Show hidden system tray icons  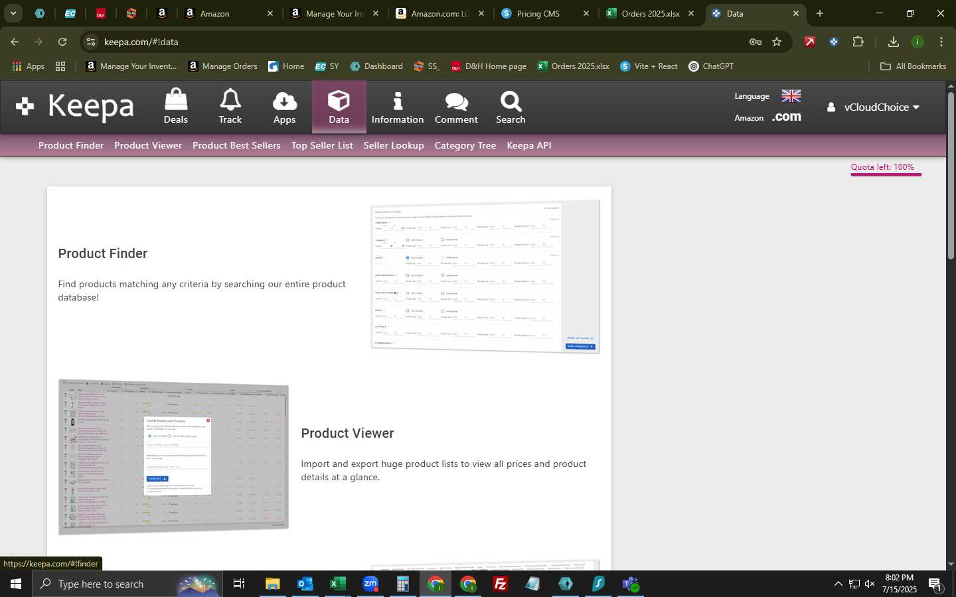[x=838, y=584]
